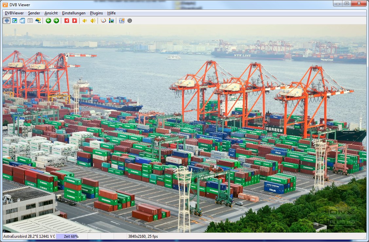Viewport: 369px width, 242px height.
Task: Open the picture settings color icon
Action: pos(112,21)
